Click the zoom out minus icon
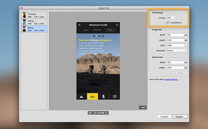 pos(95,113)
